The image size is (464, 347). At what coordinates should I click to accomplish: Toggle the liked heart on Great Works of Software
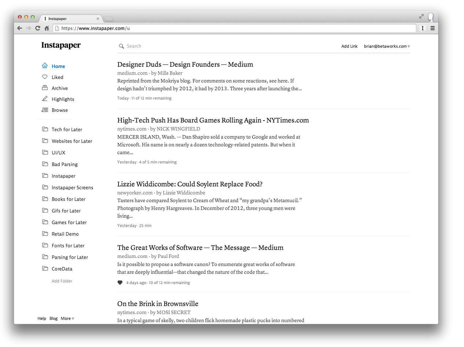click(x=120, y=283)
